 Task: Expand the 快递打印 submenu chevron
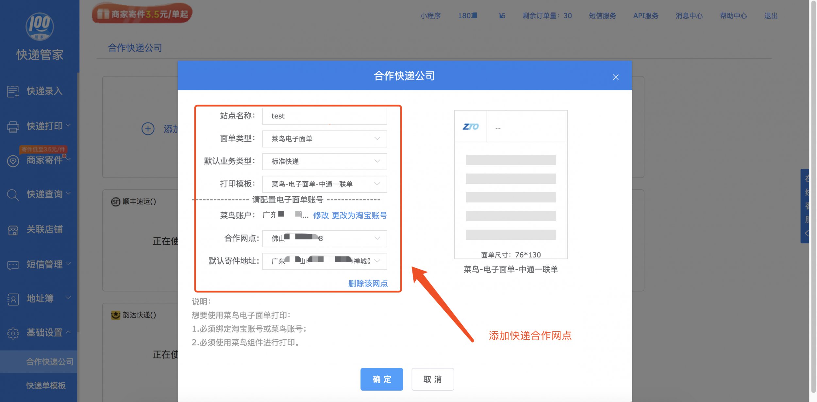(68, 125)
